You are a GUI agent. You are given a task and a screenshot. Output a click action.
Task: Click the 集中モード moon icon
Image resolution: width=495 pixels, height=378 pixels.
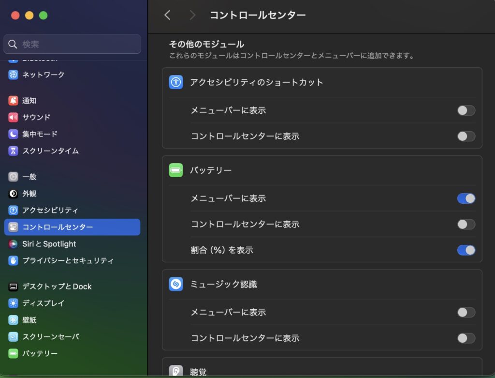pos(13,134)
